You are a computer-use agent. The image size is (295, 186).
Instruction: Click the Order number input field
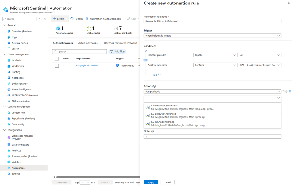tap(212, 137)
